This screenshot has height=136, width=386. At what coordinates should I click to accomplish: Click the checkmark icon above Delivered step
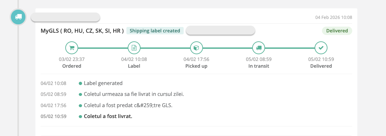(321, 48)
